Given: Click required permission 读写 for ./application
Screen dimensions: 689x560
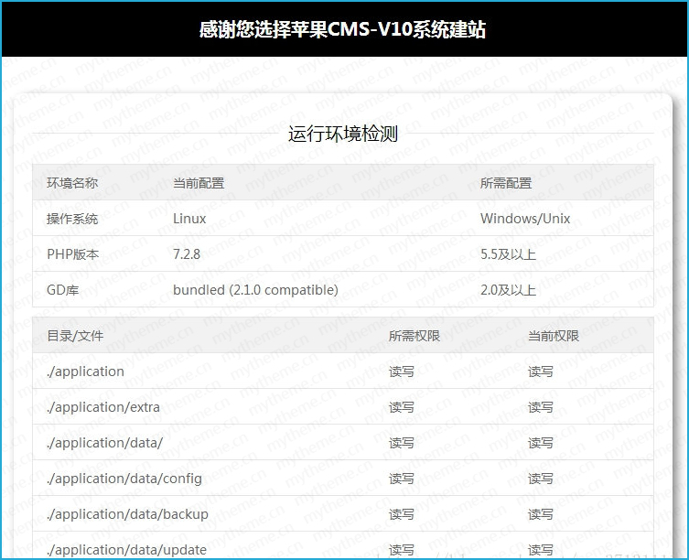Looking at the screenshot, I should tap(401, 372).
